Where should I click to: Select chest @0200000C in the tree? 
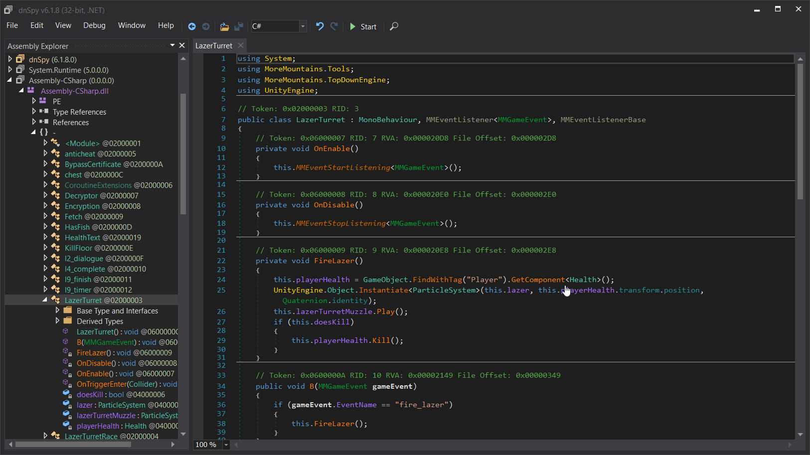94,175
